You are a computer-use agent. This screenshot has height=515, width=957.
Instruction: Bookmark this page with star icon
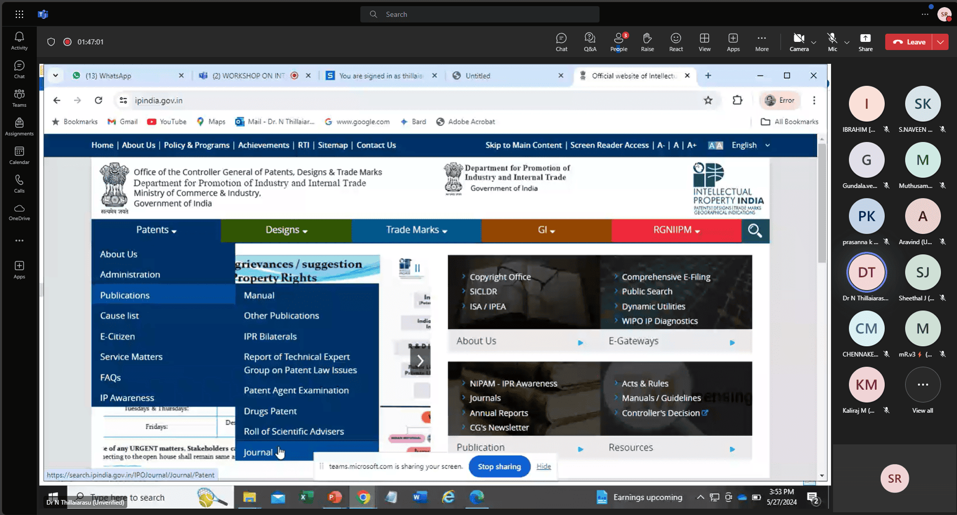pos(708,100)
